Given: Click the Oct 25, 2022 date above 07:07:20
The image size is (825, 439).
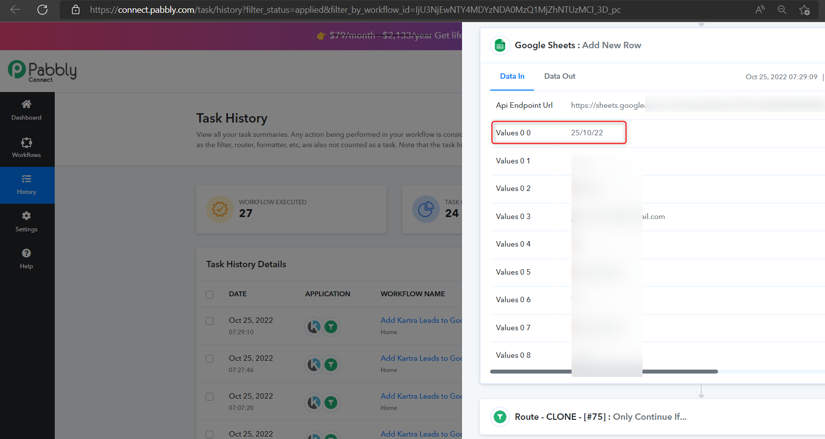Looking at the screenshot, I should 251,396.
